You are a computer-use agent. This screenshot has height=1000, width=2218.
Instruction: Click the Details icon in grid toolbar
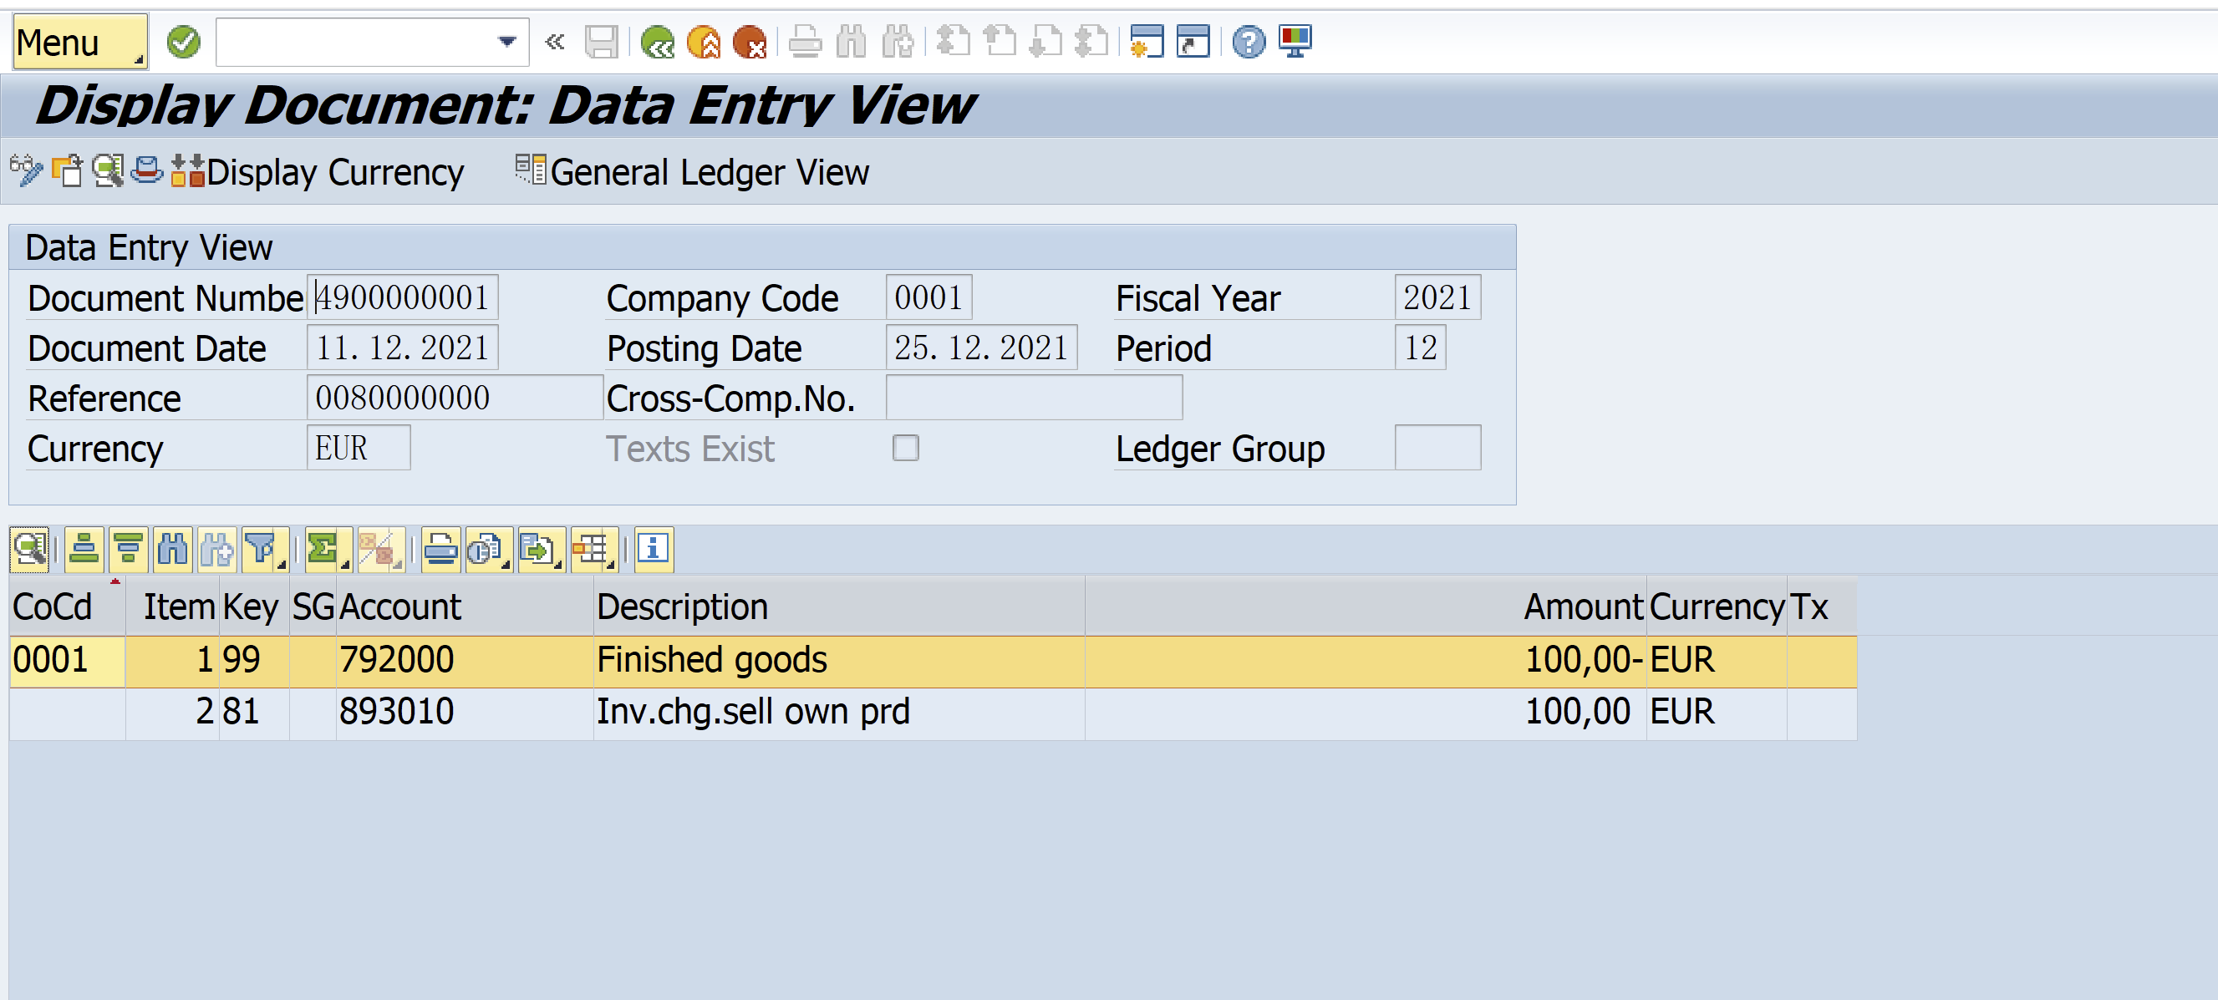(x=29, y=549)
